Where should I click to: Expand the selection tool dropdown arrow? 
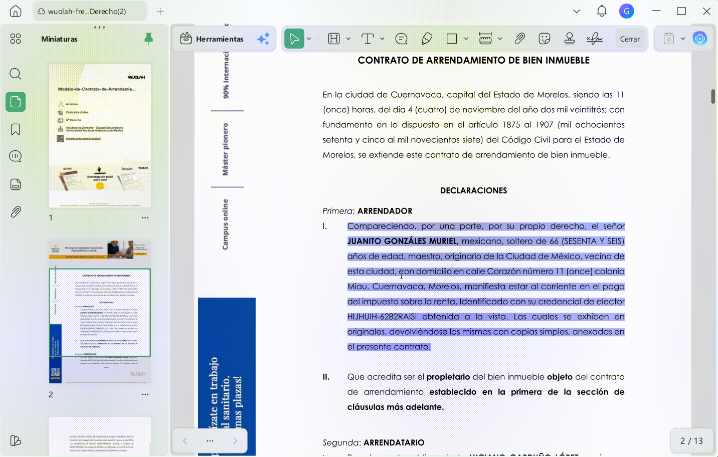point(309,39)
